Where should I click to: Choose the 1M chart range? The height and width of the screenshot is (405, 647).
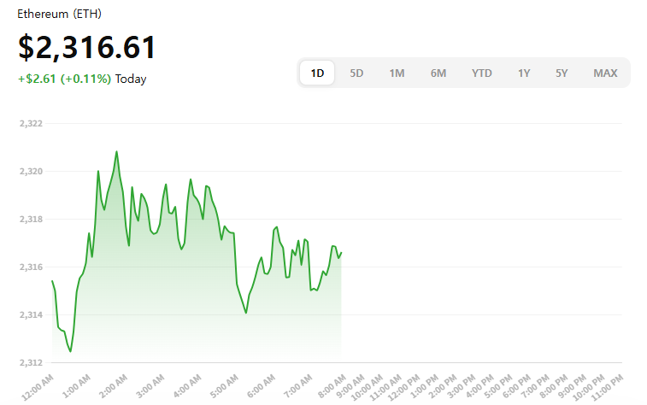397,73
